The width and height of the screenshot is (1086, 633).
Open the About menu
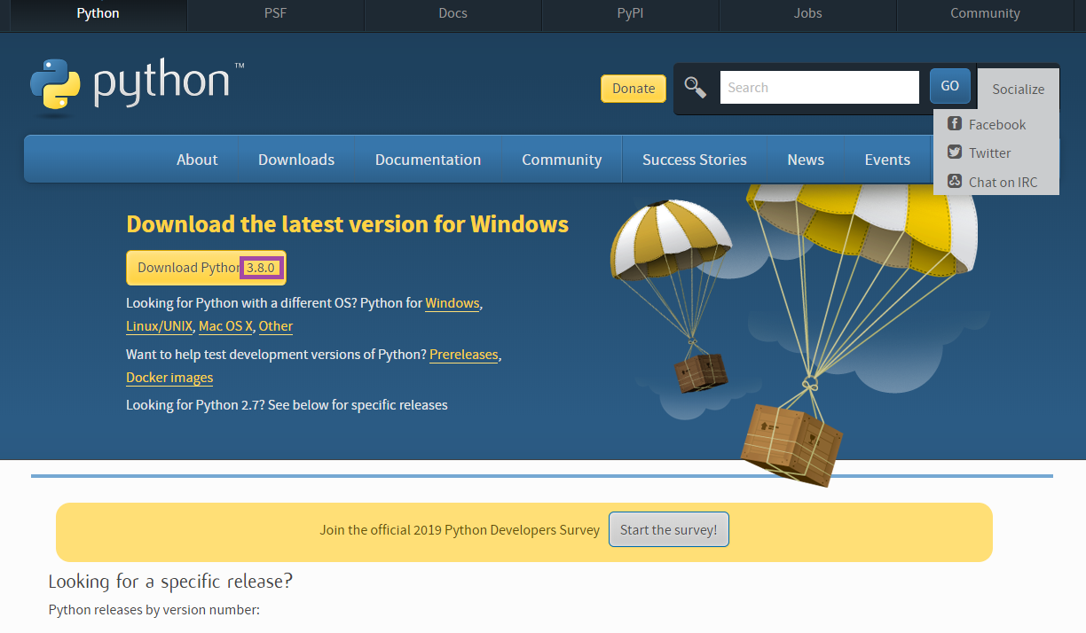[197, 160]
